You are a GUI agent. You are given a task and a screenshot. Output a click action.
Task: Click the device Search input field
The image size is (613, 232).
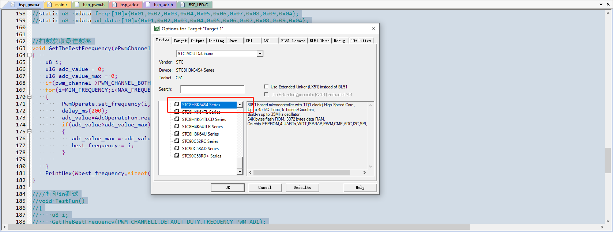pos(212,89)
